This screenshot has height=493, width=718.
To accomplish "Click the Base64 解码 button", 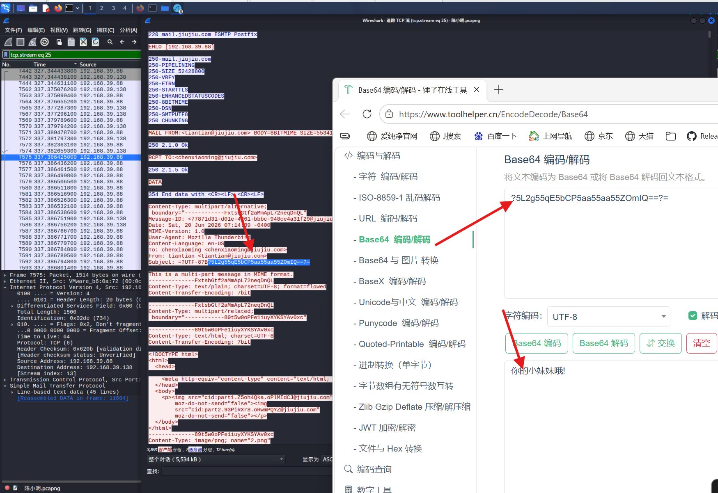I will (x=603, y=343).
